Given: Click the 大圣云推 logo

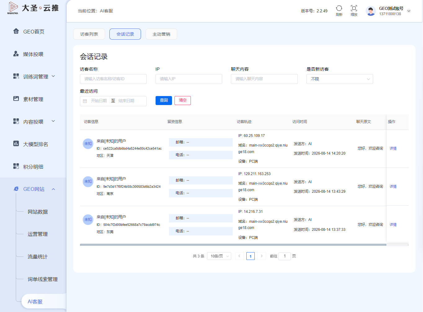Looking at the screenshot, I should click(x=33, y=8).
